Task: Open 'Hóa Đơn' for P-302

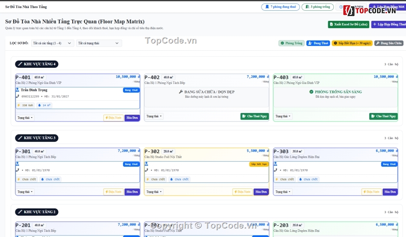Action: click(261, 192)
